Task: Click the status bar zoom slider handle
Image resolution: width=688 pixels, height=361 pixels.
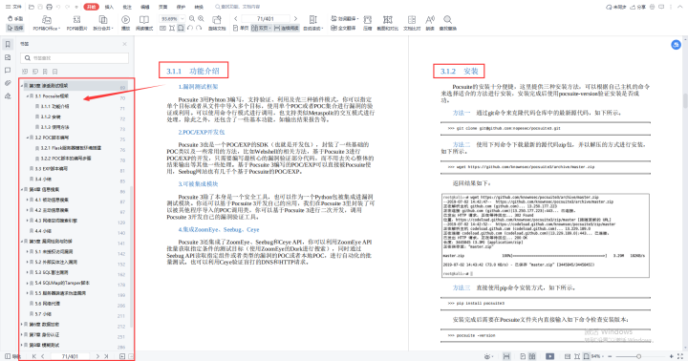Action: click(x=639, y=356)
